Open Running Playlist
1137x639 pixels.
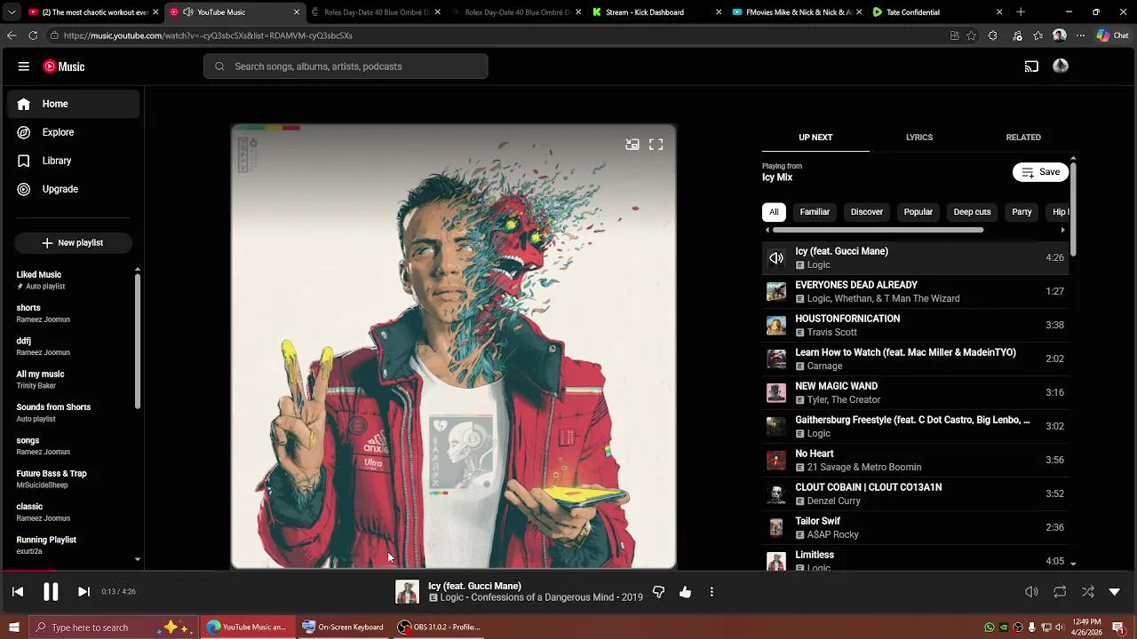pos(71,545)
